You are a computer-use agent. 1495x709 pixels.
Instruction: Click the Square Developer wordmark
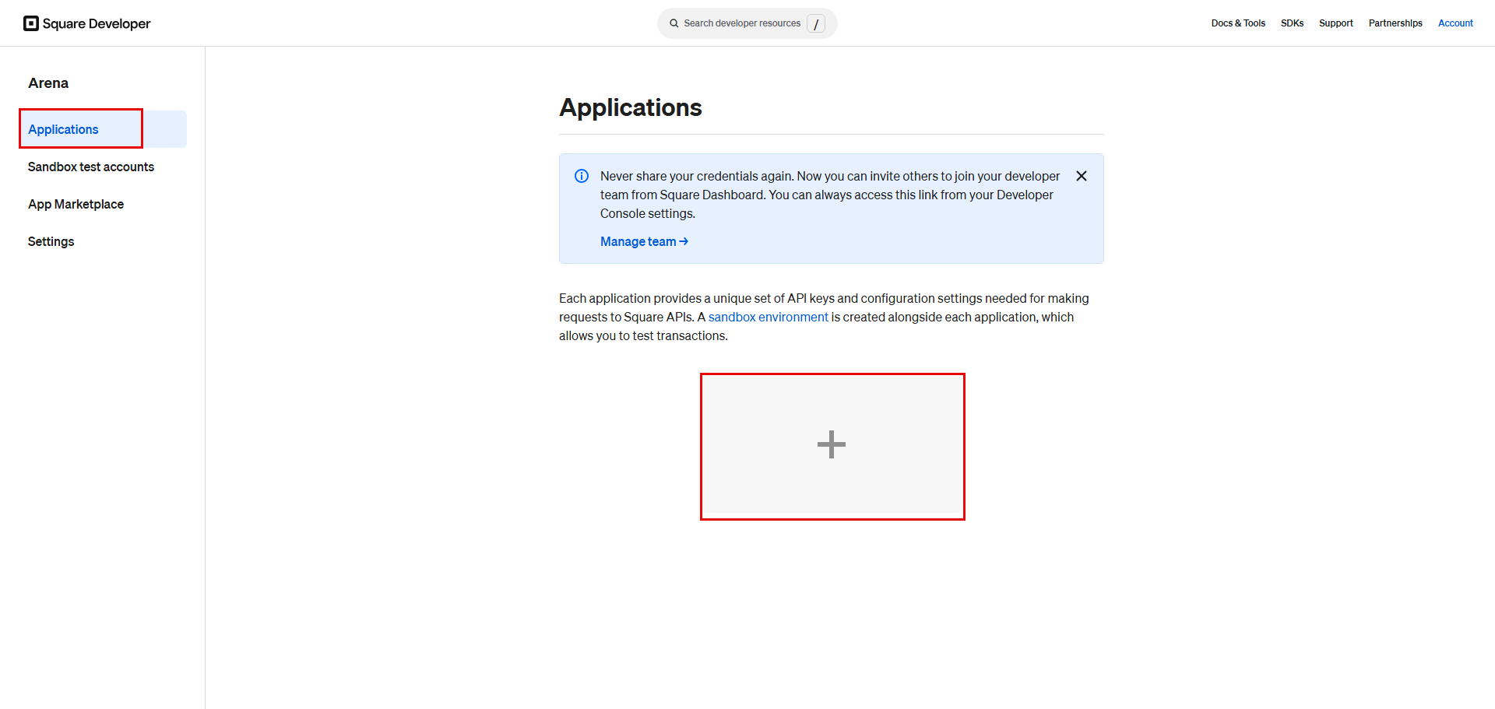tap(97, 23)
